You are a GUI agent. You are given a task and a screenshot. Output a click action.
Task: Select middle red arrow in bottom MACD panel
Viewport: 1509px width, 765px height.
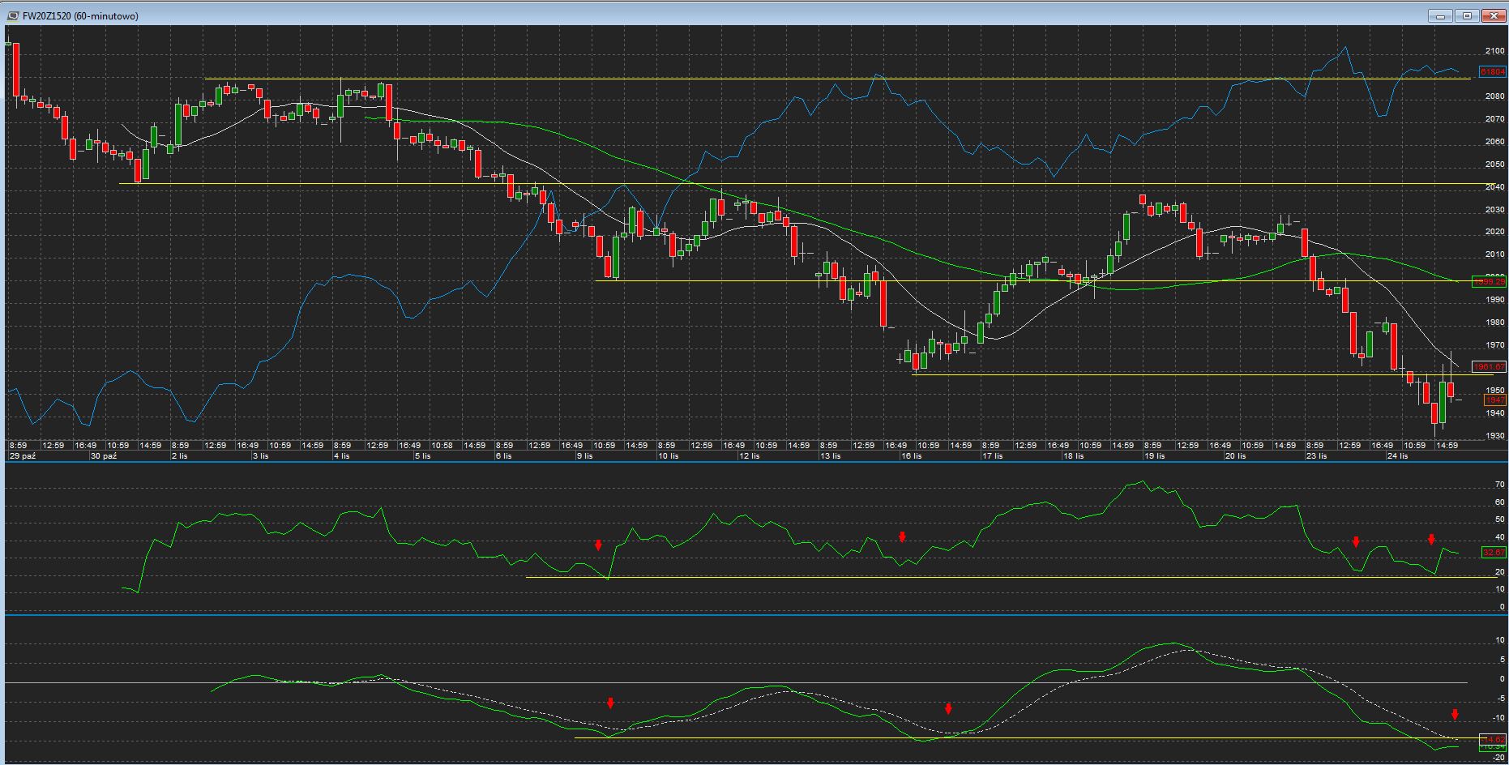pos(948,709)
